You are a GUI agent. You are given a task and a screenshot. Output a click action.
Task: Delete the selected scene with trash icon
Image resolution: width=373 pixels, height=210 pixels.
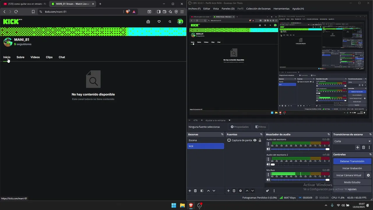click(195, 191)
